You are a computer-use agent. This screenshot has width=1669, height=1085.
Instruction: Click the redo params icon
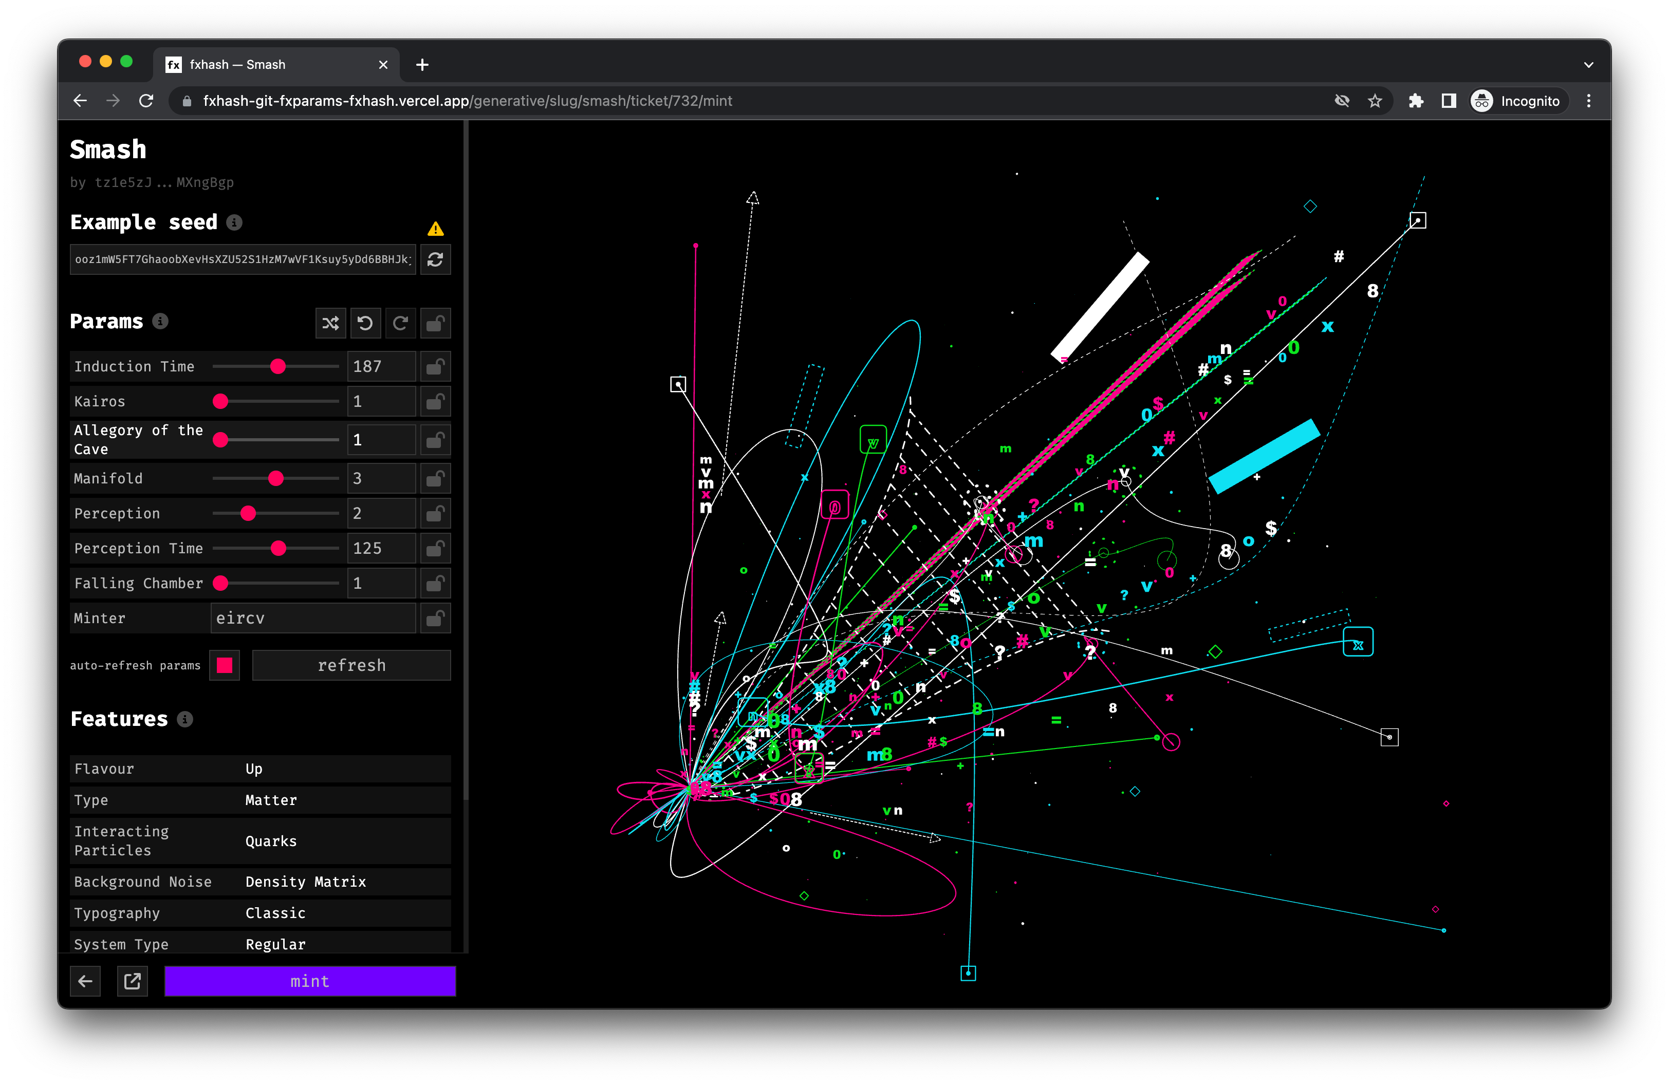pyautogui.click(x=400, y=323)
